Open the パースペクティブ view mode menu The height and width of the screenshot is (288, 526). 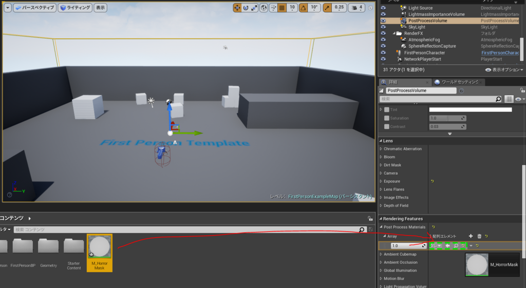(x=34, y=8)
